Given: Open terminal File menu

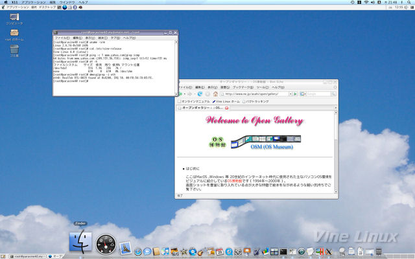Looking at the screenshot, I should [62, 38].
